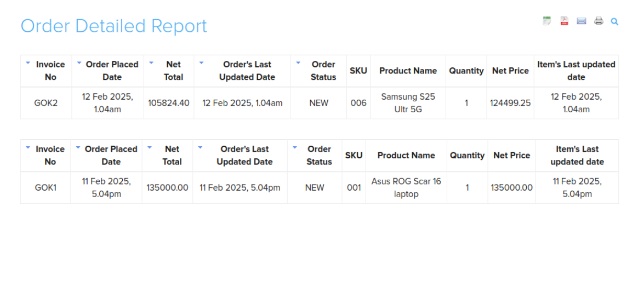Click first table Product Name header

(x=408, y=71)
